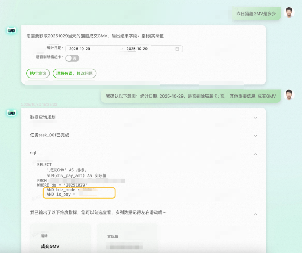Image resolution: width=302 pixels, height=253 pixels.
Task: Click the second robot assistant avatar icon
Action: pyautogui.click(x=11, y=113)
